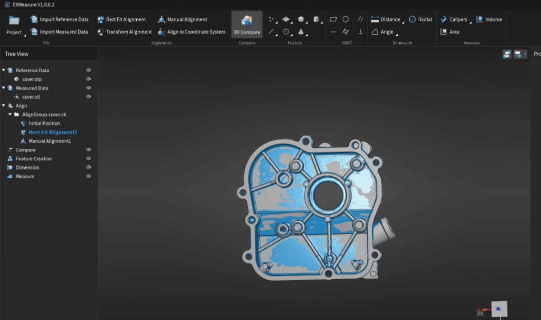Open the Calipers measure tool
This screenshot has width=541, height=320.
(x=454, y=19)
